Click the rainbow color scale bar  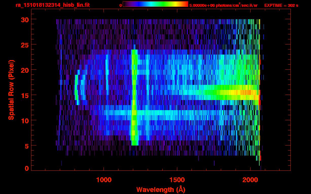click(155, 4)
